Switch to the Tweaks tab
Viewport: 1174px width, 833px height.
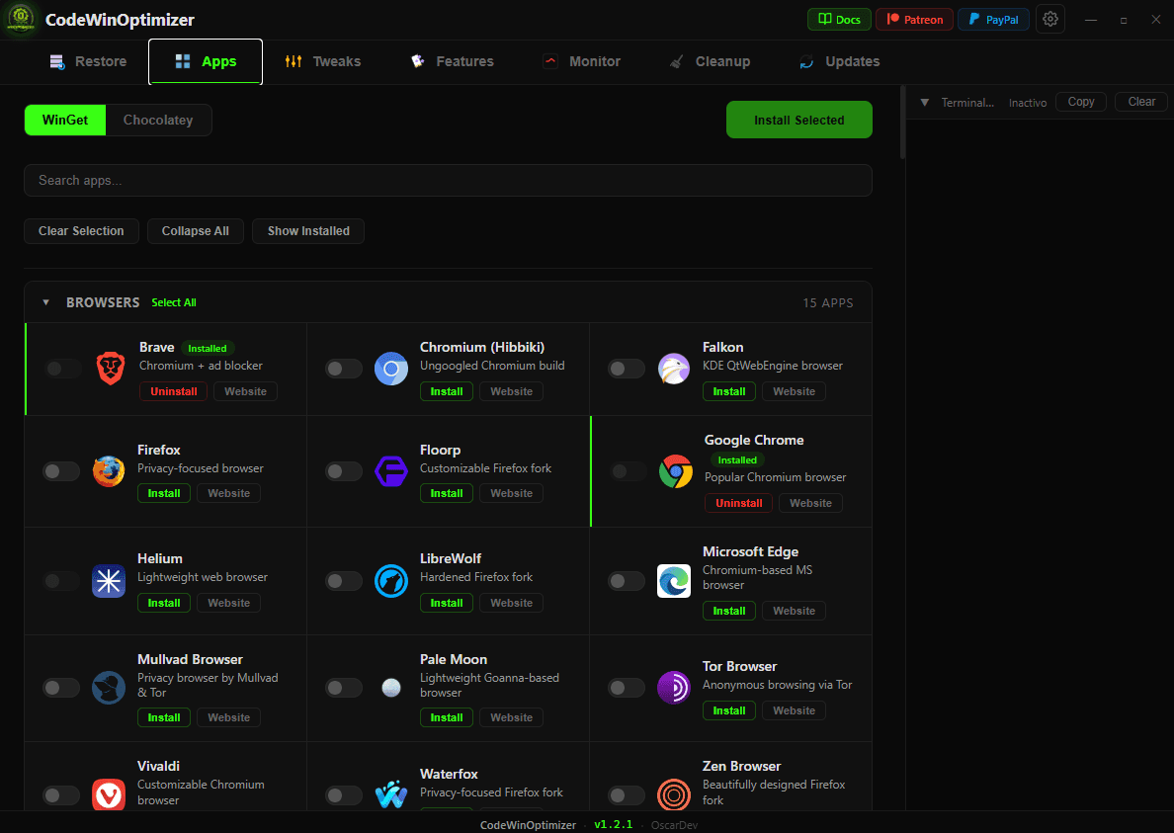(323, 61)
